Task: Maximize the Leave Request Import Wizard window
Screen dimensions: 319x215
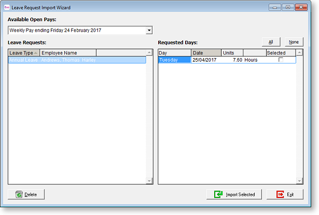Action: tap(287, 8)
